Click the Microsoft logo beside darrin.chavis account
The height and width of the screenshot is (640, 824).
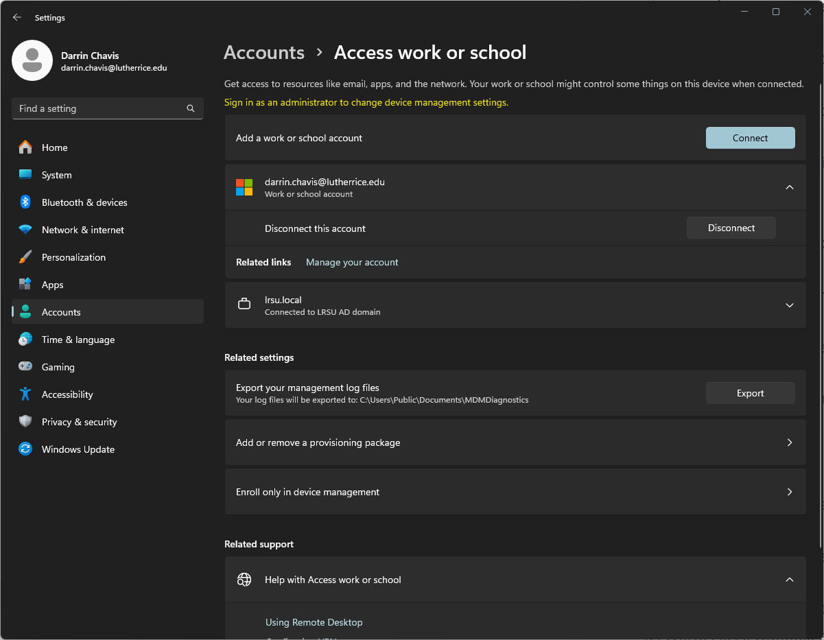244,187
